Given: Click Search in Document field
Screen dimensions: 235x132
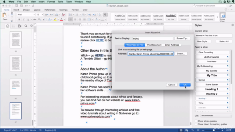Looking at the screenshot, I should point(210,6).
